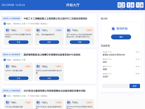The width and height of the screenshot is (145, 109).
Task: Click the chat message input field
Action: tap(116, 86)
